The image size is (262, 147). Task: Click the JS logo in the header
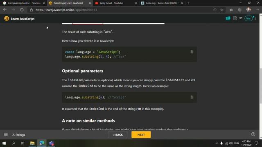pos(7,18)
